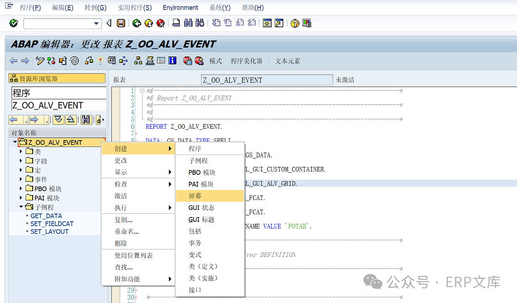Click the back arrow in repository browser panel

click(12, 119)
